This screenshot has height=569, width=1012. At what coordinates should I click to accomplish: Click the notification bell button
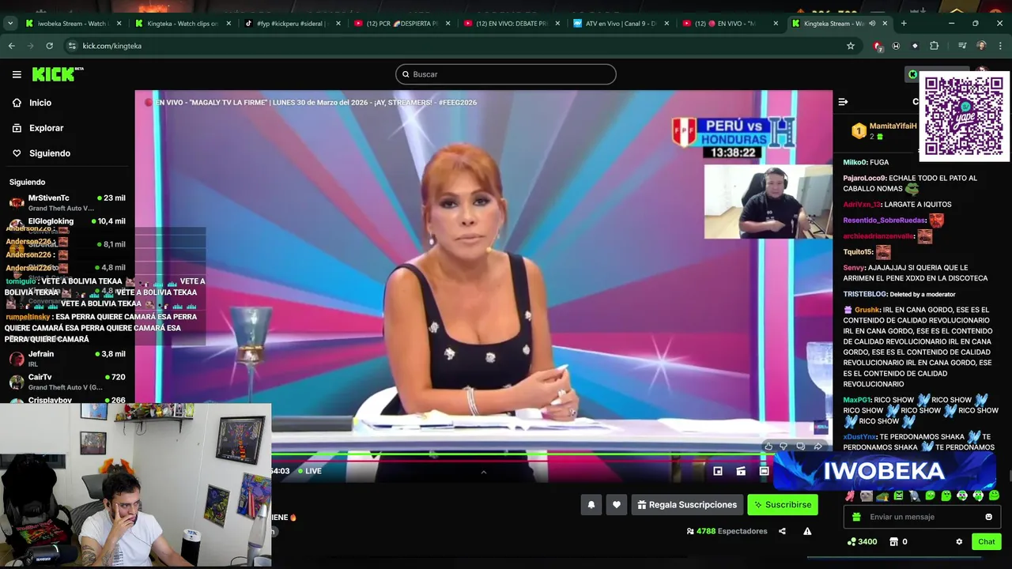[x=591, y=505]
